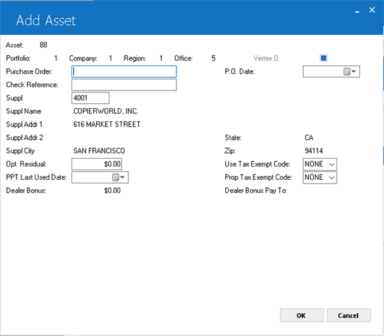Image resolution: width=384 pixels, height=336 pixels.
Task: Click the Opt. Residual amount field
Action: (x=97, y=164)
